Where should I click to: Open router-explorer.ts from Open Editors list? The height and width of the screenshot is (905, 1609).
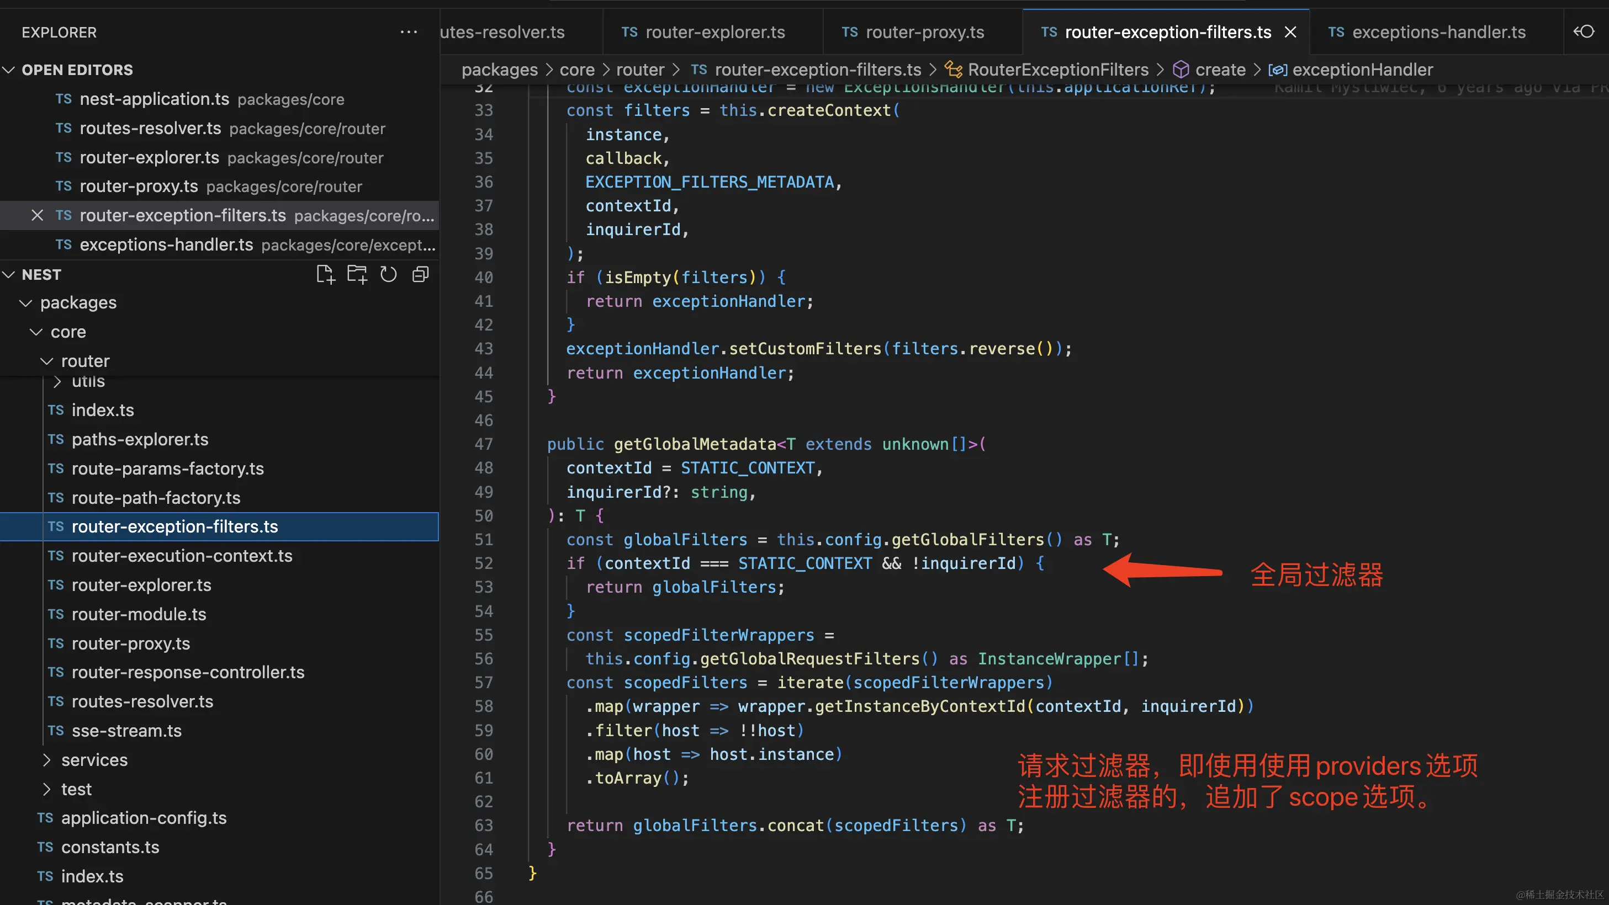(219, 157)
